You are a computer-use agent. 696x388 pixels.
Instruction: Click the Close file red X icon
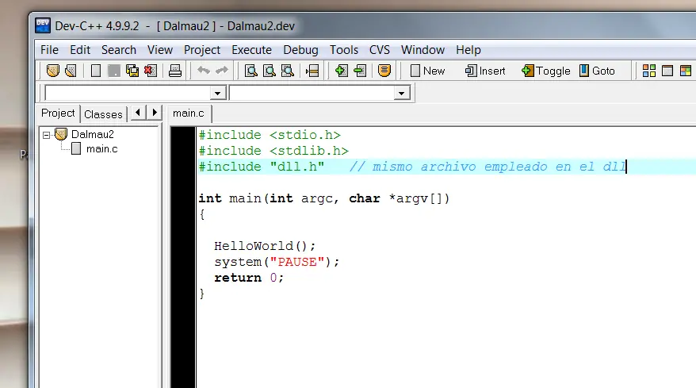[151, 71]
